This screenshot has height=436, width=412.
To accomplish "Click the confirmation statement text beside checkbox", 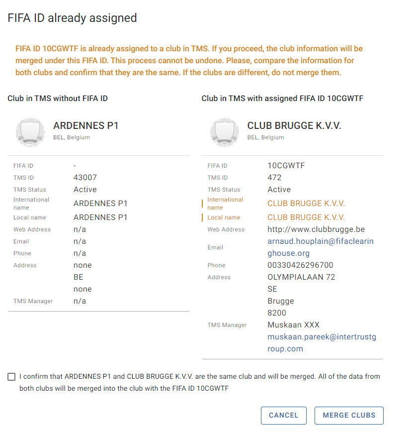I will pos(200,383).
